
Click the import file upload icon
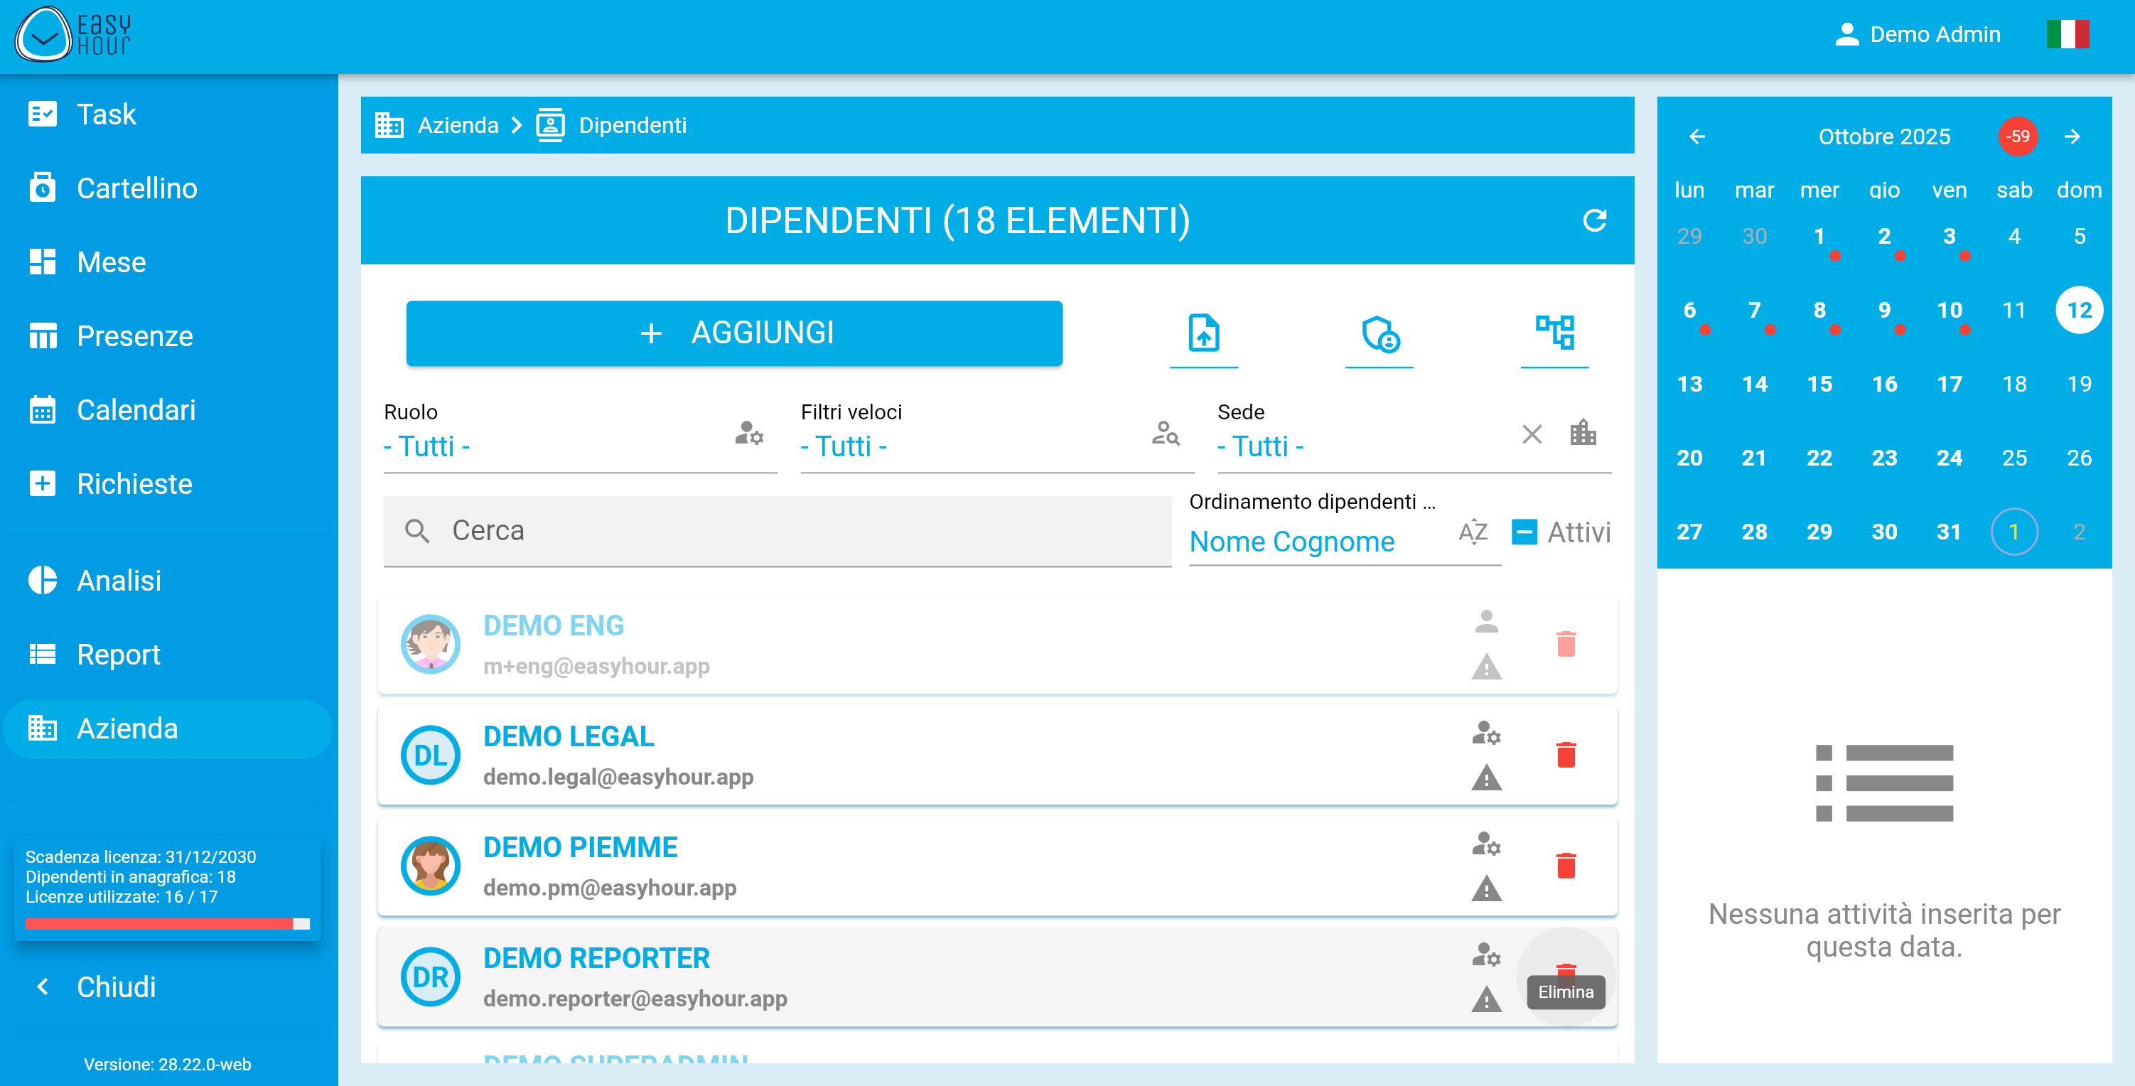pos(1203,333)
